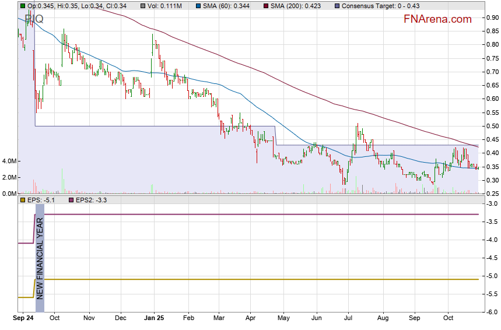Click the green OHLC price legend square

pos(23,6)
